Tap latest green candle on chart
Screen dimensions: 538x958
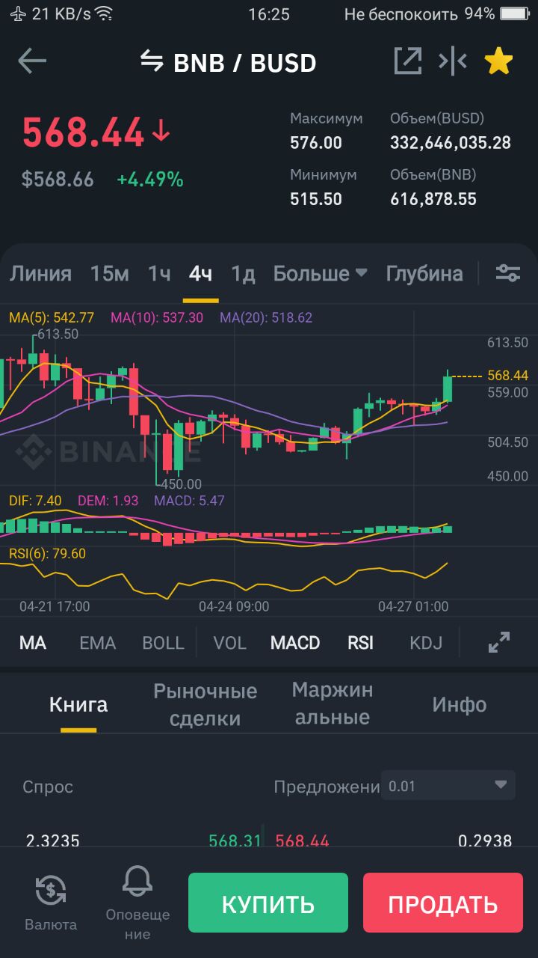coord(448,388)
